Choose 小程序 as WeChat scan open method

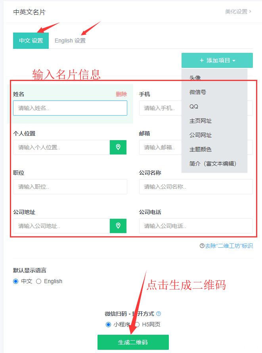pos(108,324)
